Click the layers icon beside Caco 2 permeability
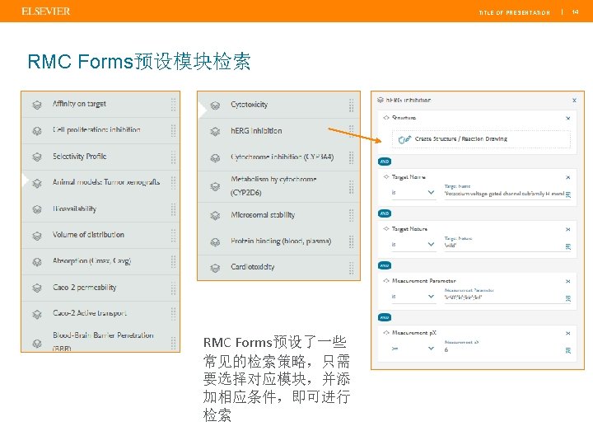This screenshot has width=593, height=445. coord(37,288)
